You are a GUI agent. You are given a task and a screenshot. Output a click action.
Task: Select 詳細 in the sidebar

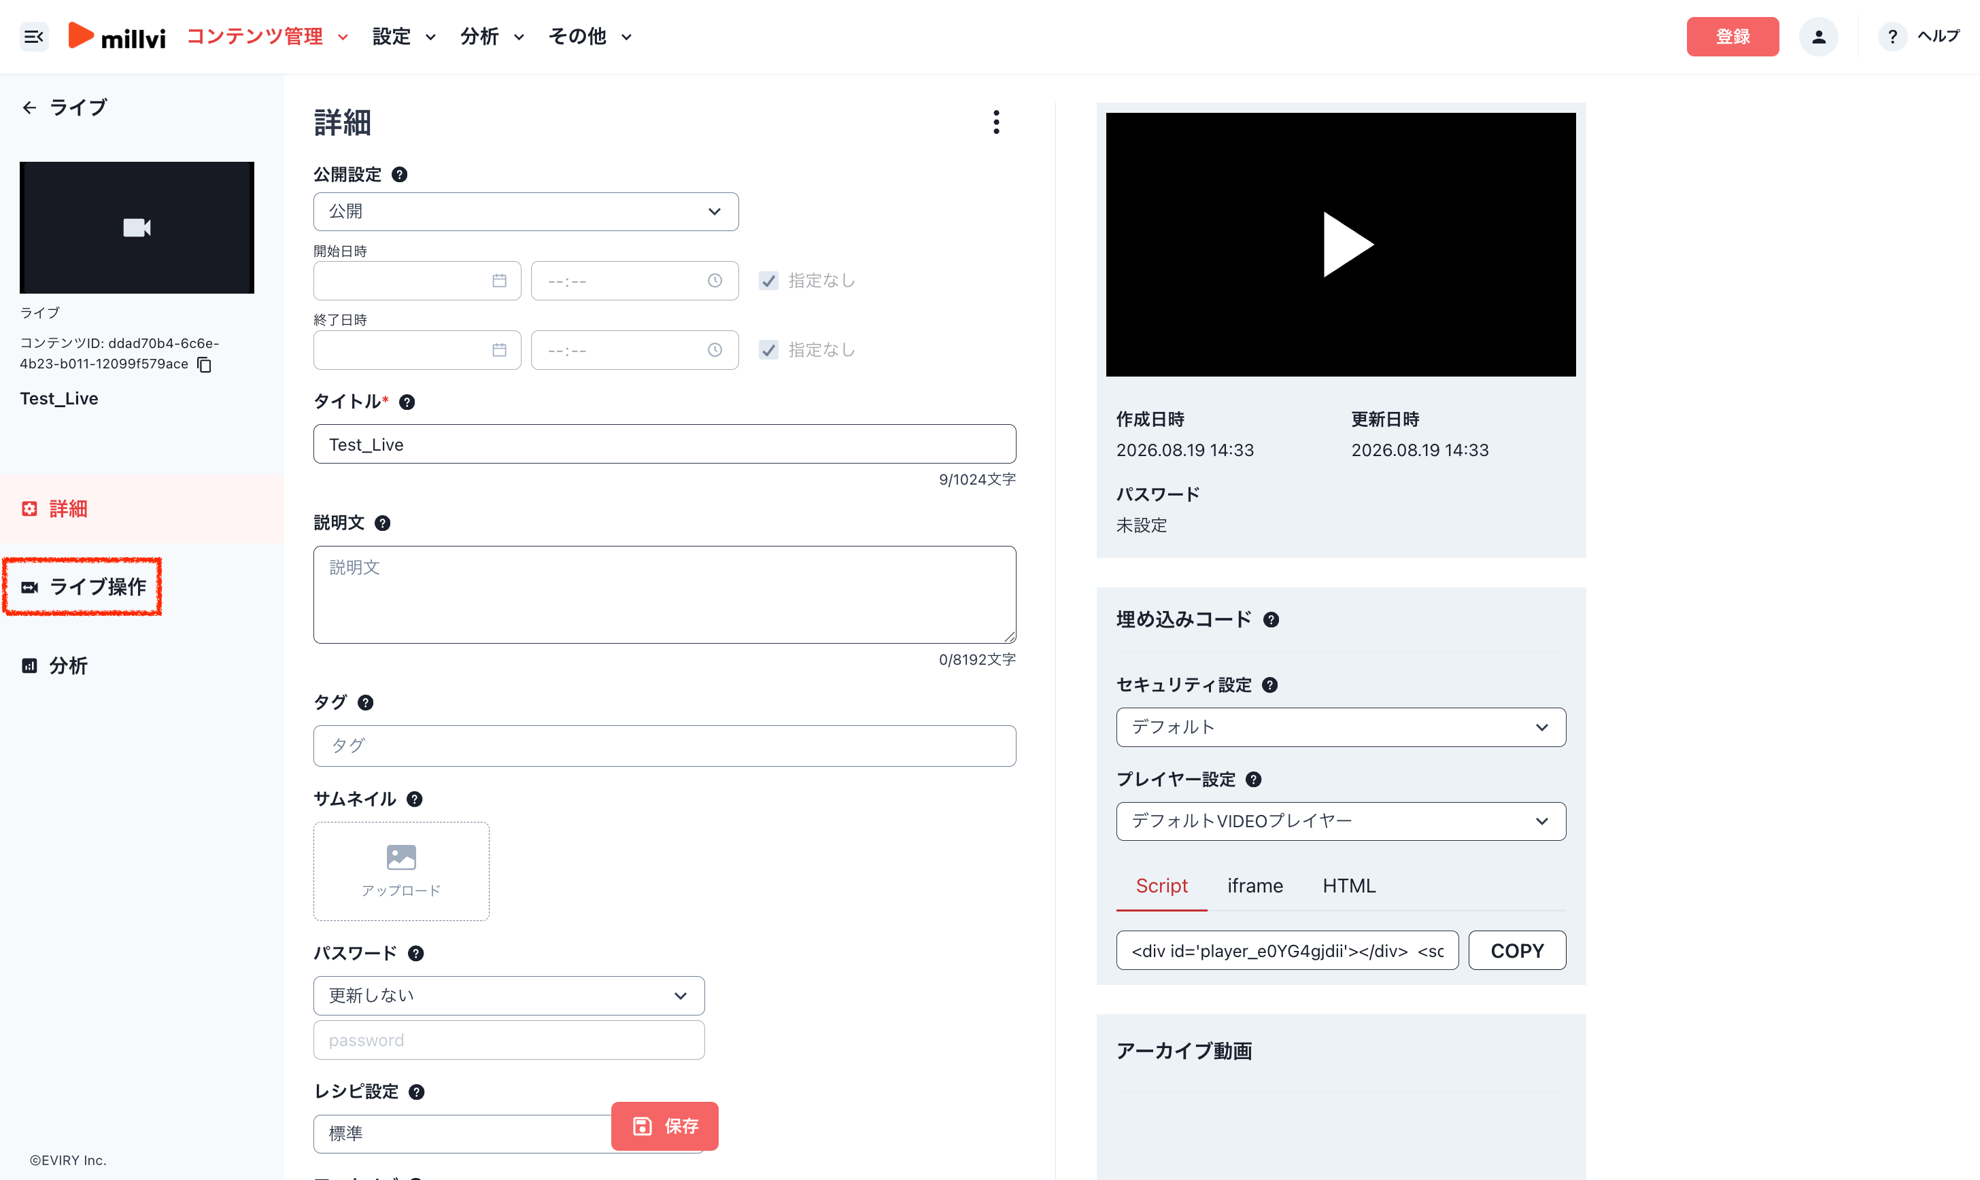141,509
